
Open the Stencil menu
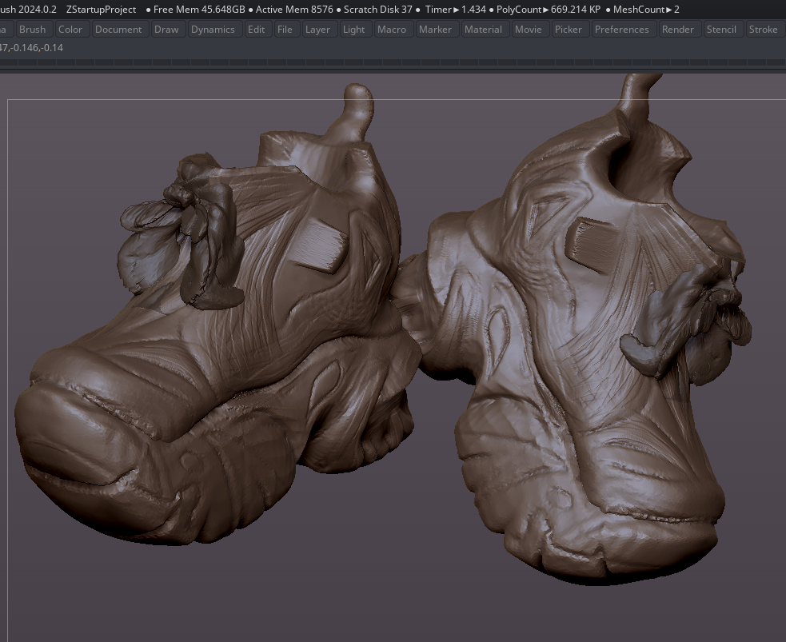pos(721,30)
